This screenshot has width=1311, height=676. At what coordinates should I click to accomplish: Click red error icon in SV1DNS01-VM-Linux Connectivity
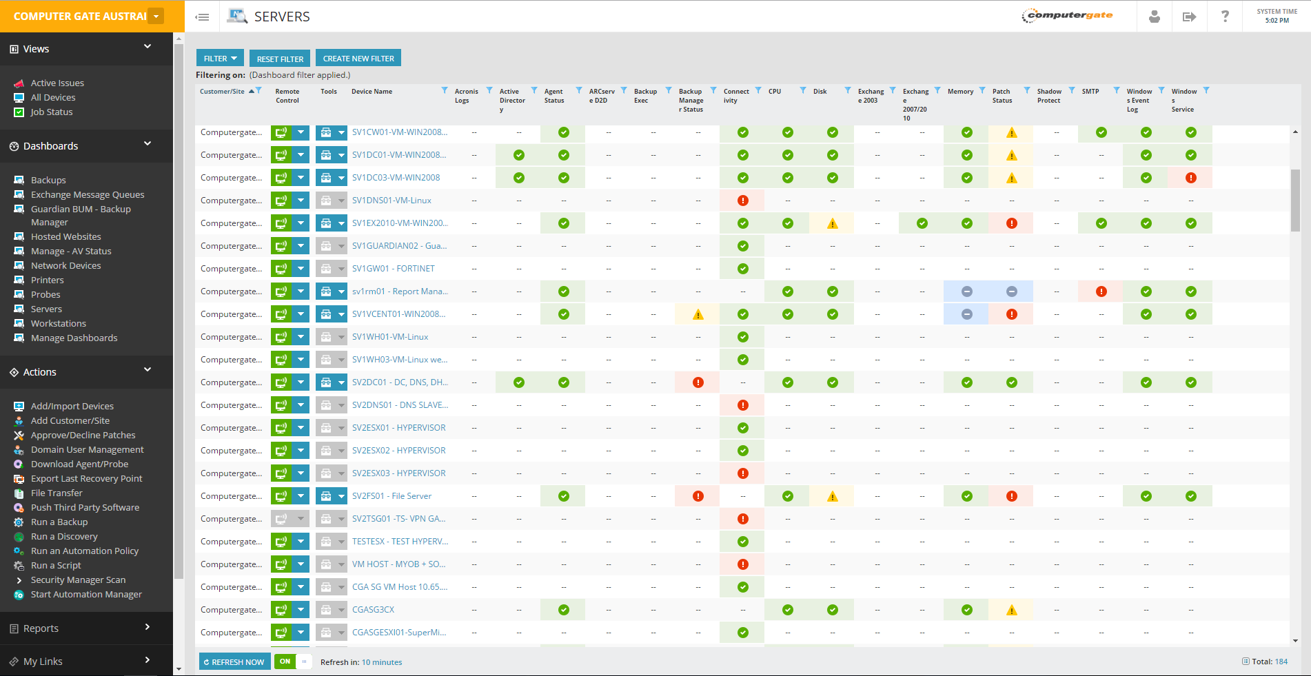point(742,201)
